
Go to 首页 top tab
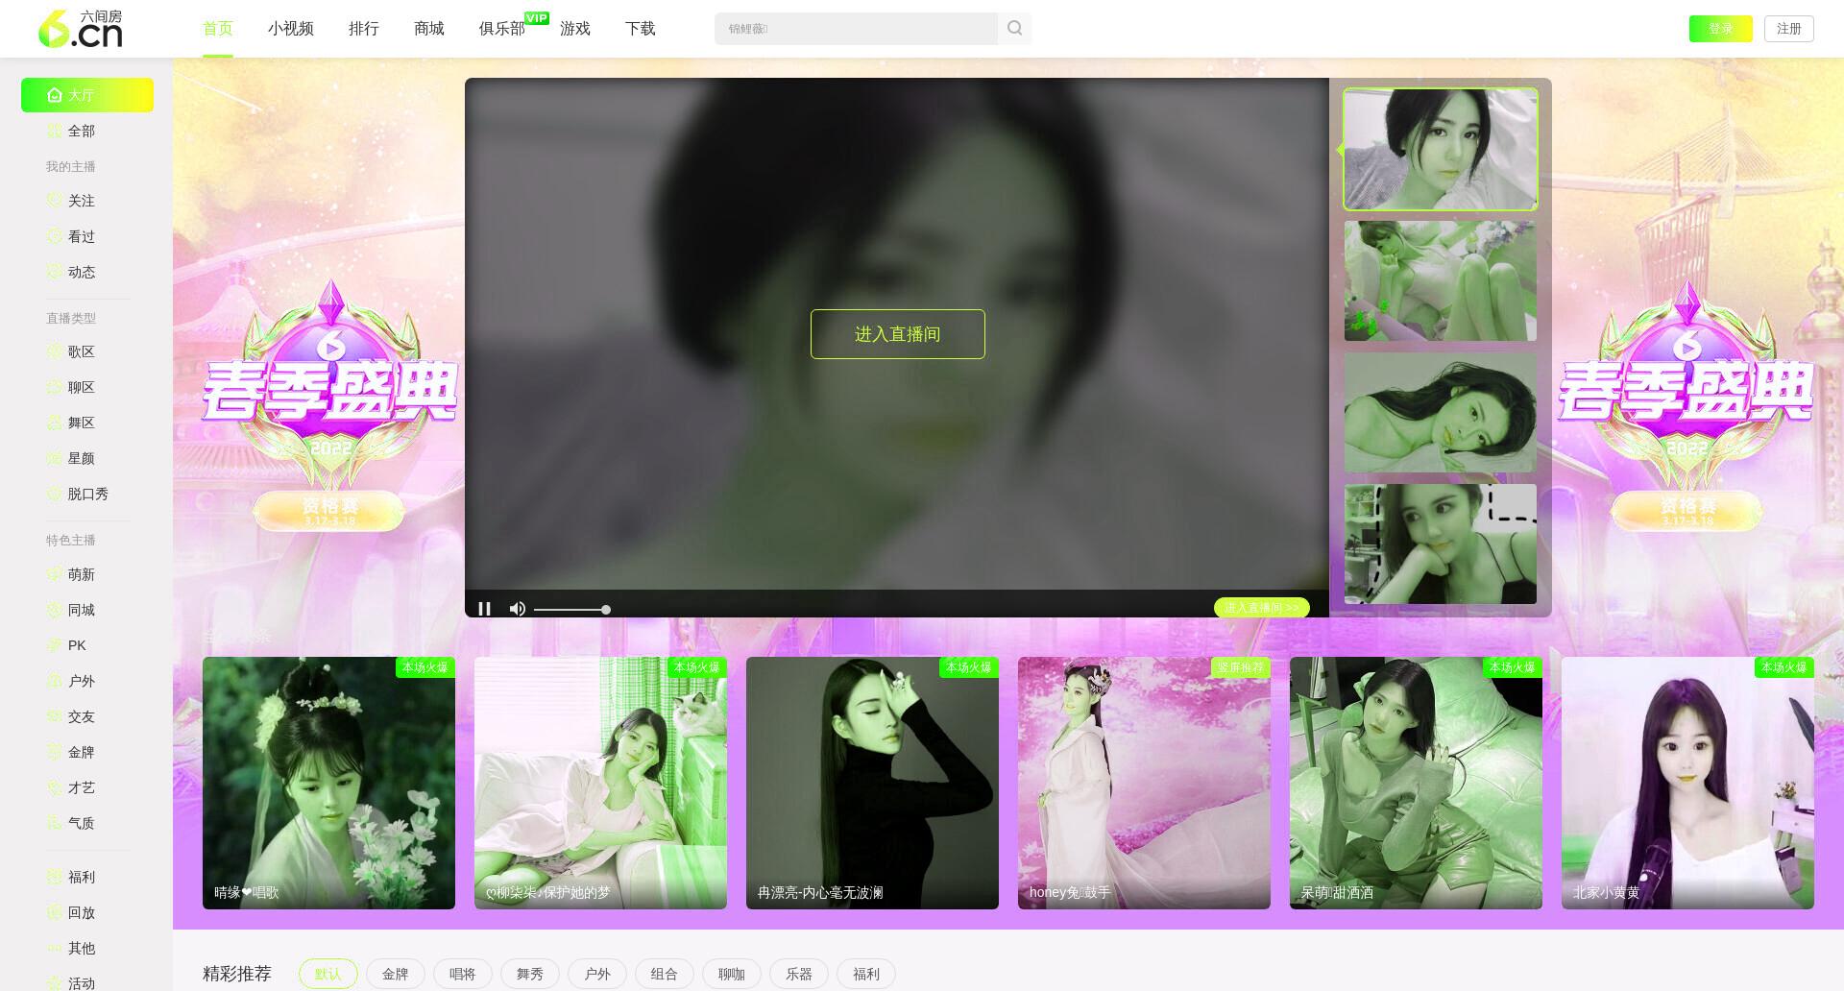tap(218, 29)
